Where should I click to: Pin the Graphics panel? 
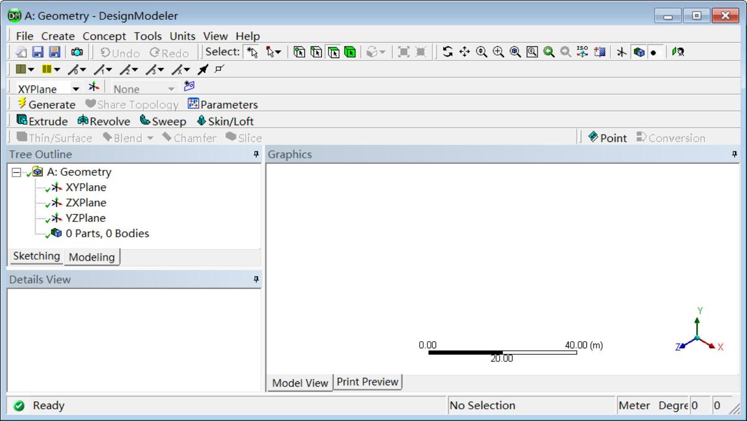(x=734, y=154)
